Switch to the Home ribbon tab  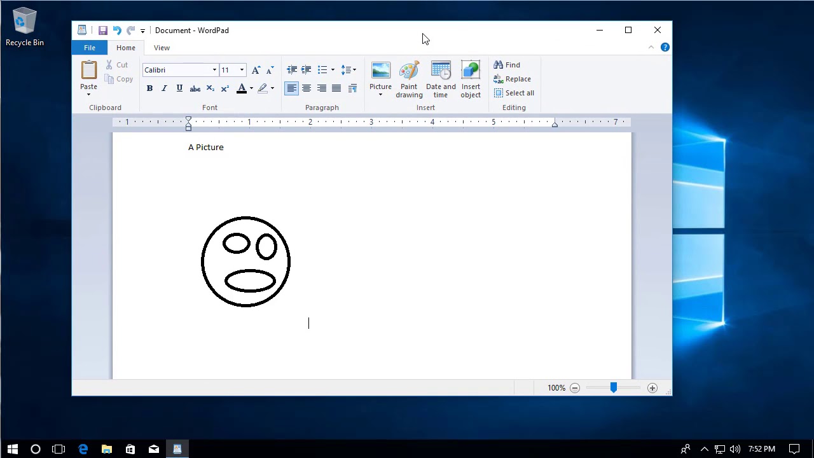coord(126,48)
